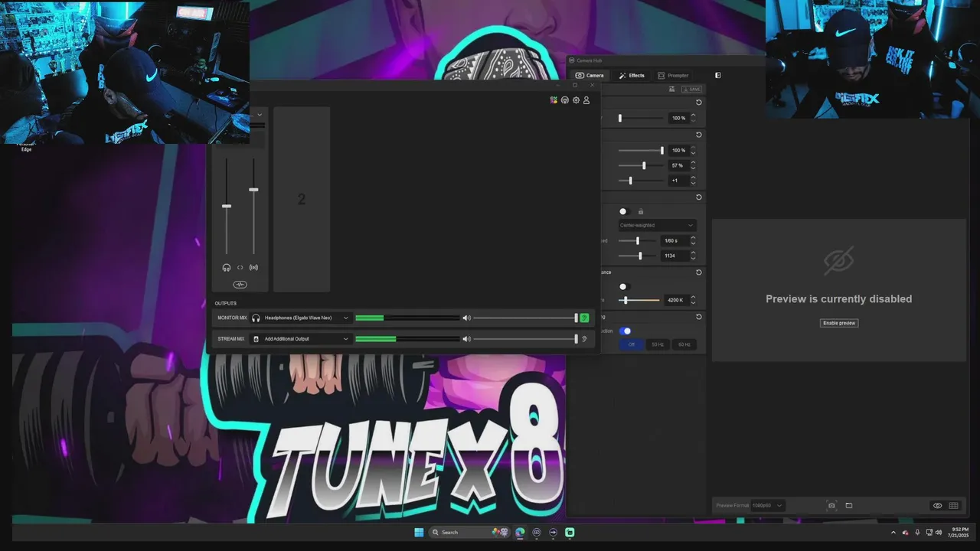Click the 4200 K temperature slider
Image resolution: width=980 pixels, height=551 pixels.
click(x=640, y=300)
